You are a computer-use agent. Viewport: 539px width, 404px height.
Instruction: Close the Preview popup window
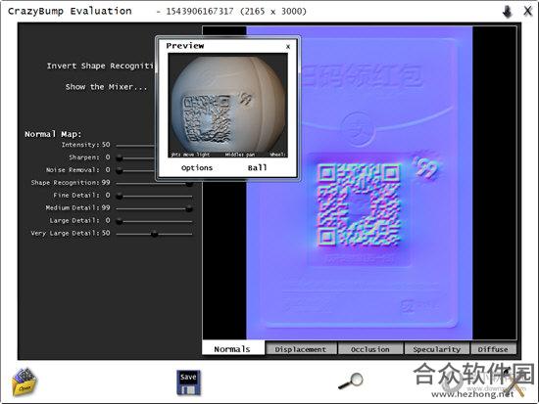(x=288, y=46)
